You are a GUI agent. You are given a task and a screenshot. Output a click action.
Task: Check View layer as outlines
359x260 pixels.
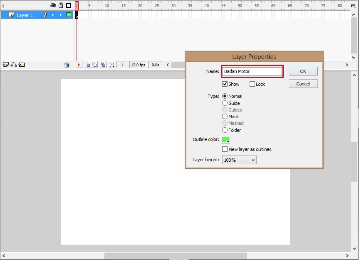coord(225,149)
